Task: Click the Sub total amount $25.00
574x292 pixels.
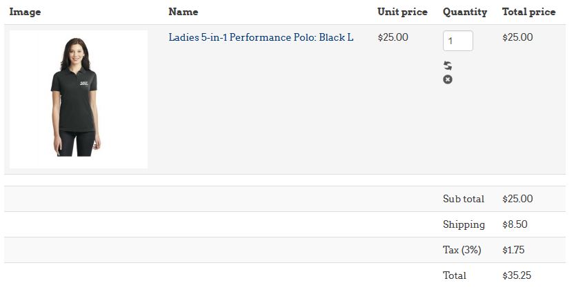Action: [517, 199]
